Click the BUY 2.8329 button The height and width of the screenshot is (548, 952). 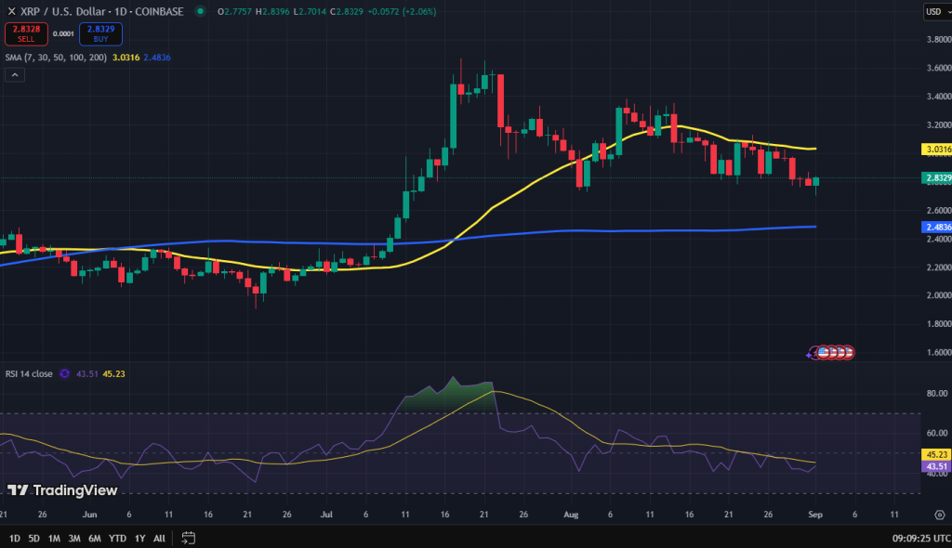click(99, 33)
